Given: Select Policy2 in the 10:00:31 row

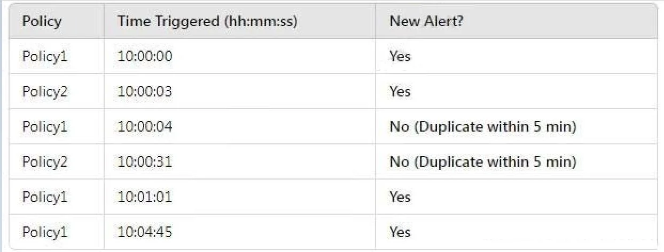Looking at the screenshot, I should pyautogui.click(x=45, y=162).
